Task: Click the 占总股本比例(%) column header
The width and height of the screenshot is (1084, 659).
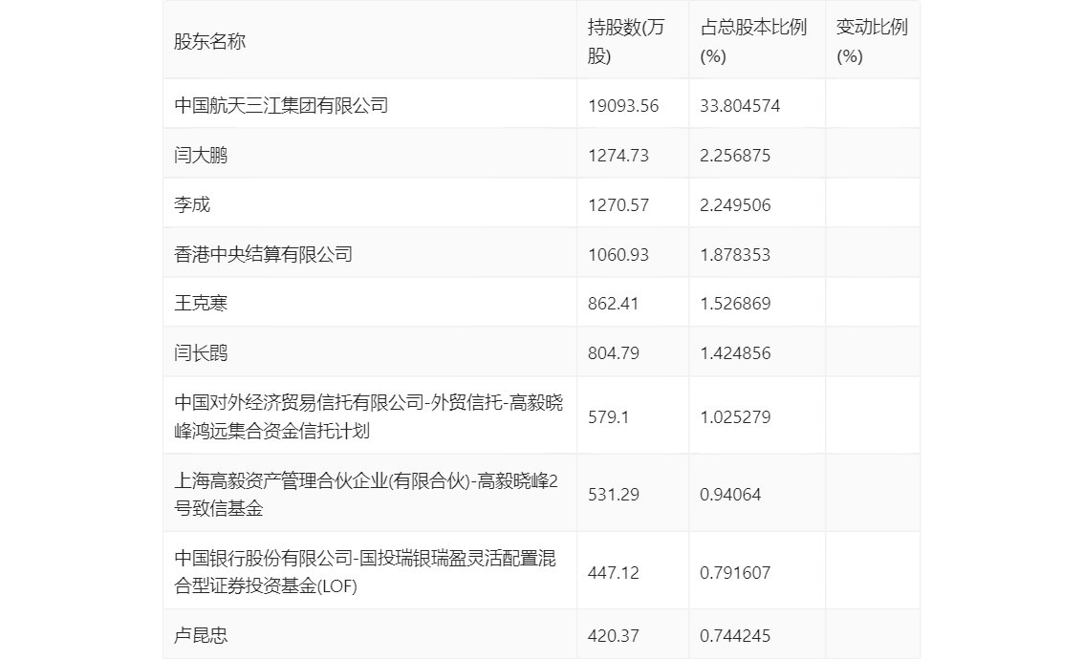Action: click(753, 41)
